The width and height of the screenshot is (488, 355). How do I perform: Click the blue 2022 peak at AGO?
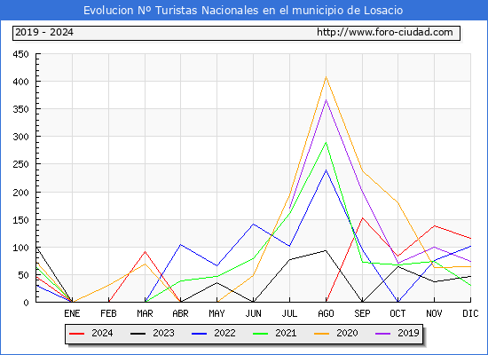point(326,170)
